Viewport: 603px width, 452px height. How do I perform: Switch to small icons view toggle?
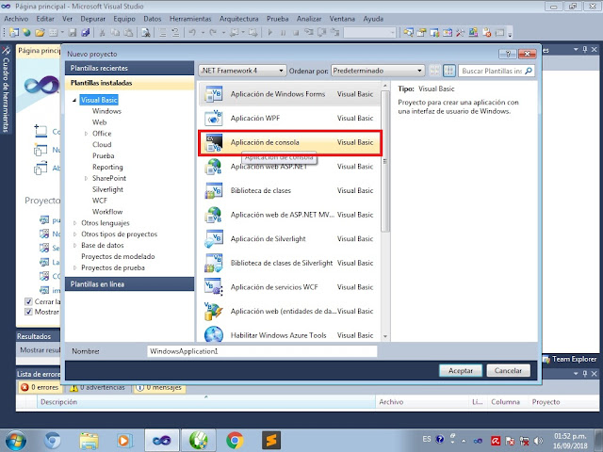434,71
